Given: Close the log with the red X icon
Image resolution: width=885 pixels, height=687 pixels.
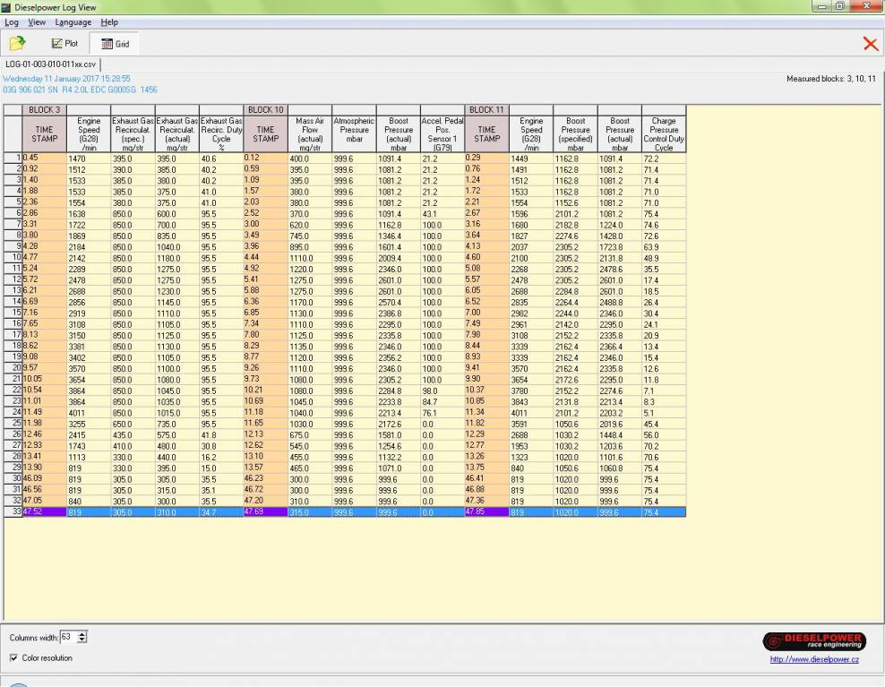Looking at the screenshot, I should pos(870,43).
